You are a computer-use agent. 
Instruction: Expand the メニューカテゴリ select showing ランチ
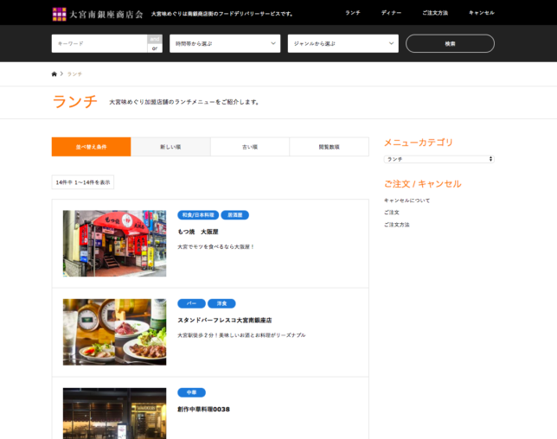(x=439, y=159)
